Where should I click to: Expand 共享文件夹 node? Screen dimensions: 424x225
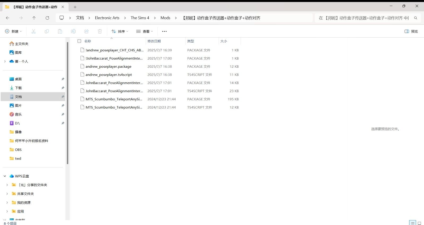(x=7, y=194)
